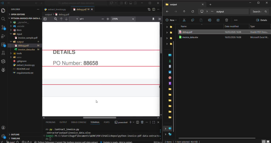Switch to extract_invoice.py editor tab
The height and width of the screenshot is (143, 271).
[x=57, y=9]
